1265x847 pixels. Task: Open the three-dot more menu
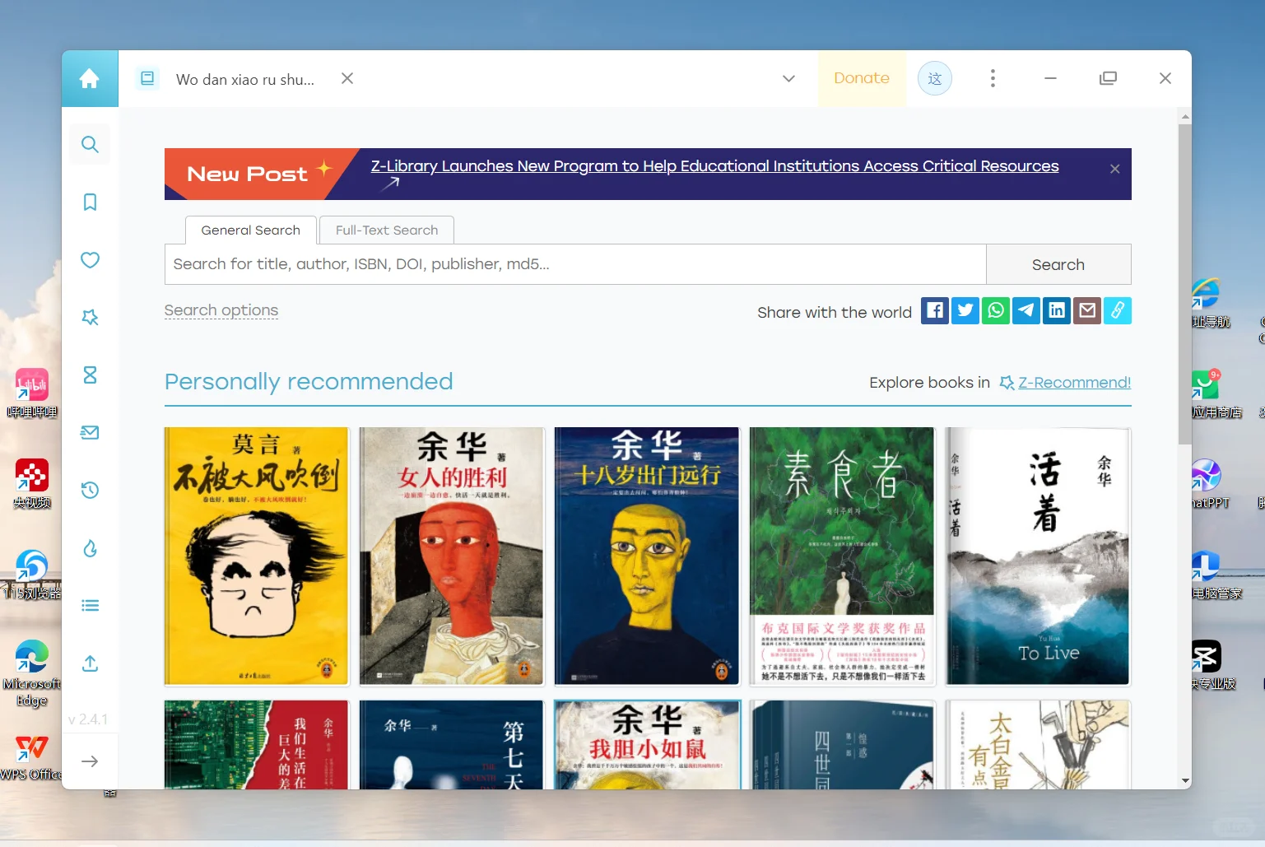coord(993,78)
